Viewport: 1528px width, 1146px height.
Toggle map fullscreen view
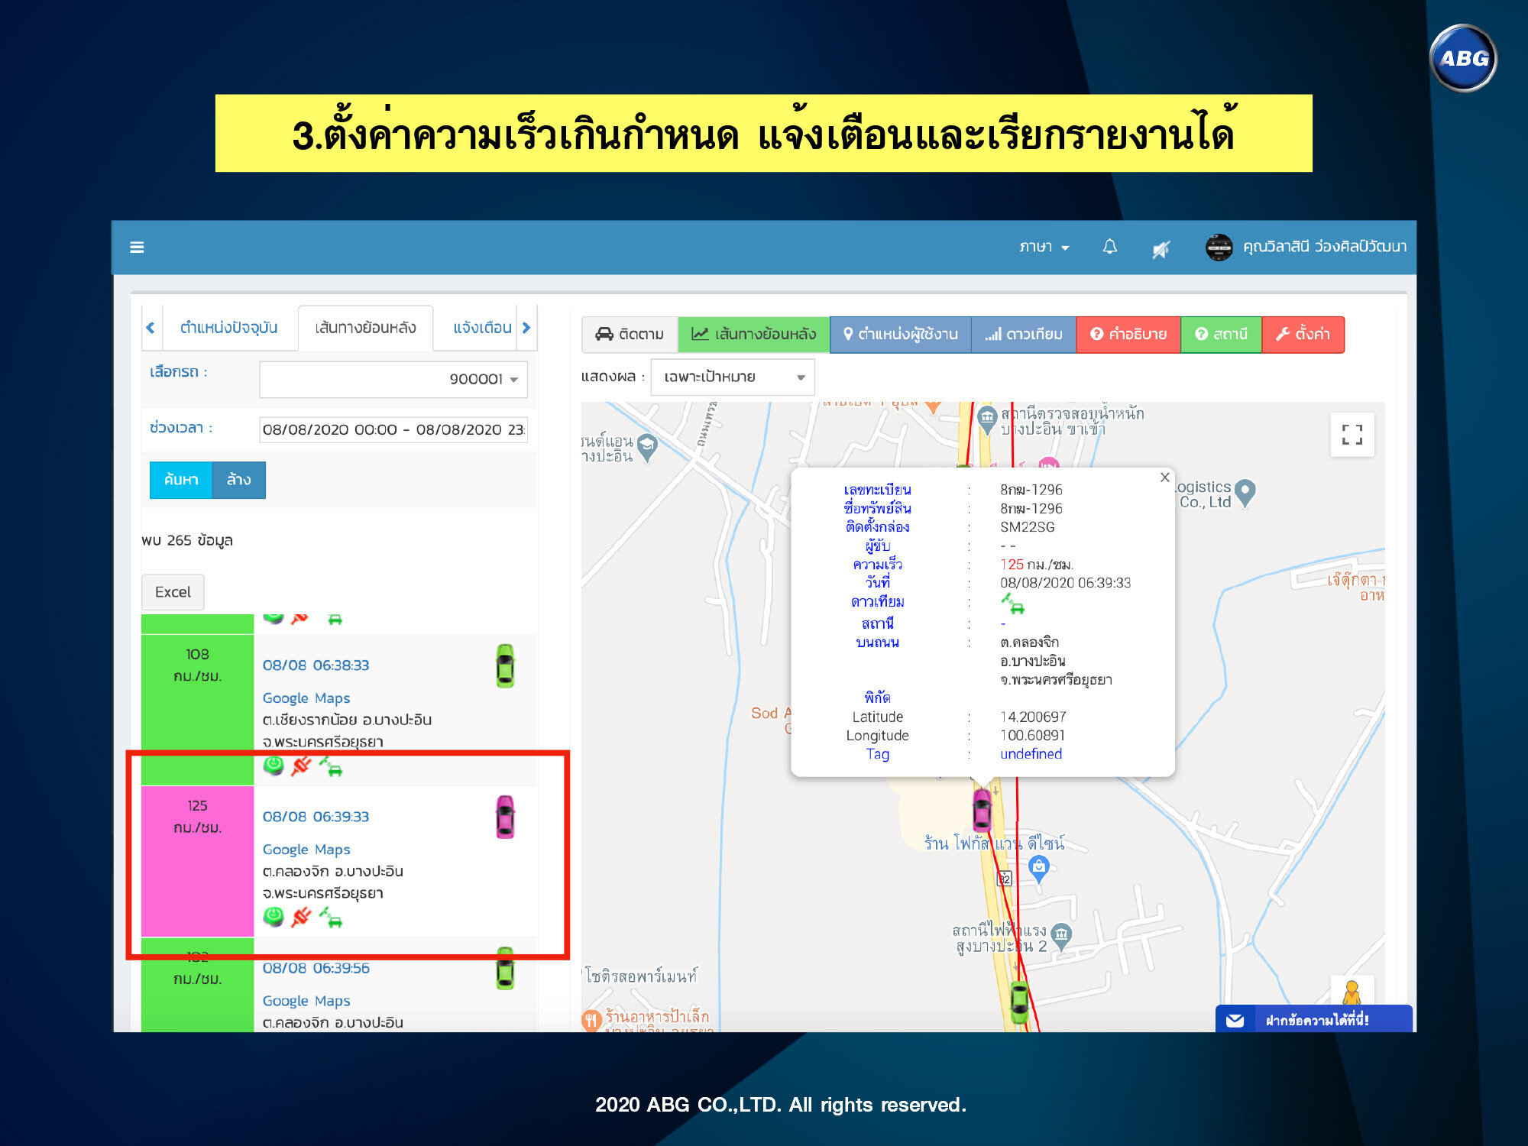(x=1352, y=435)
